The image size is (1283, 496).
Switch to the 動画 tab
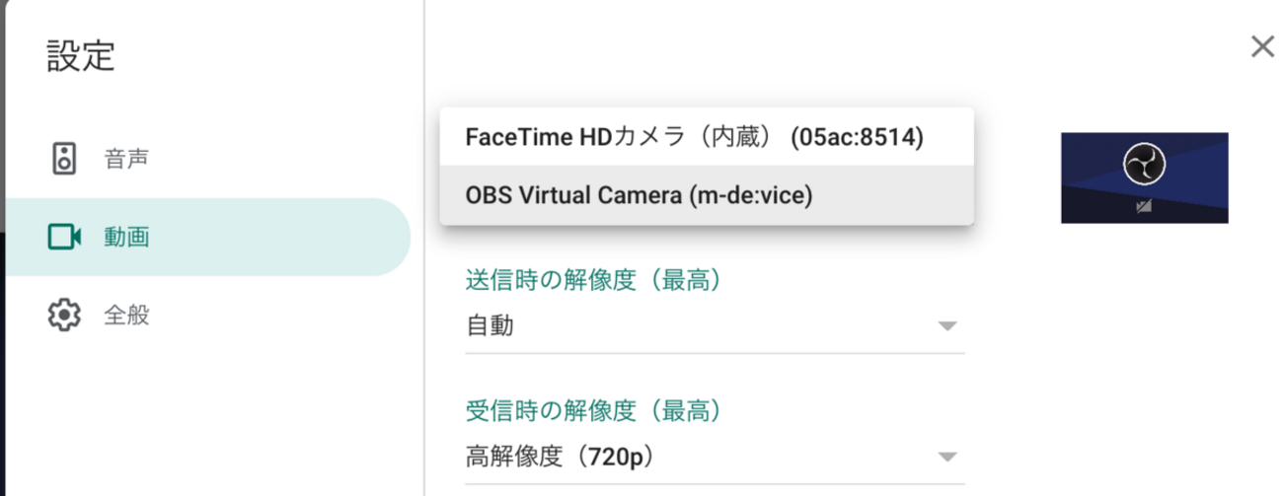tap(126, 237)
